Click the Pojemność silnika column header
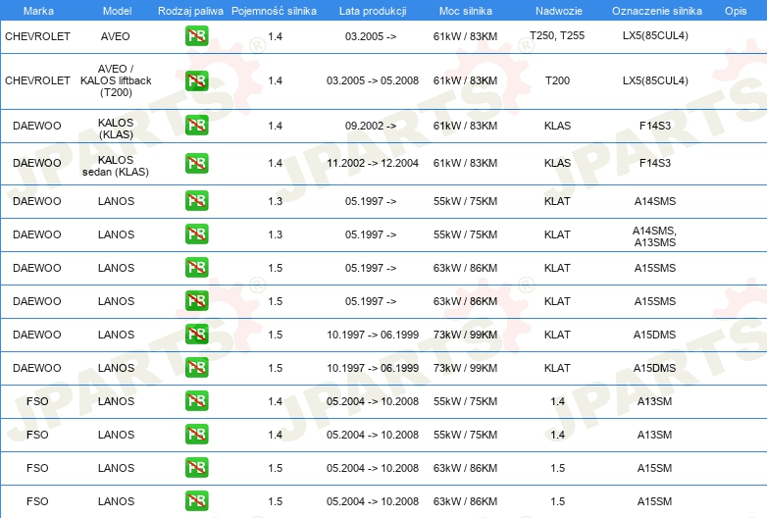Screen dimensions: 767x518 [x=275, y=10]
